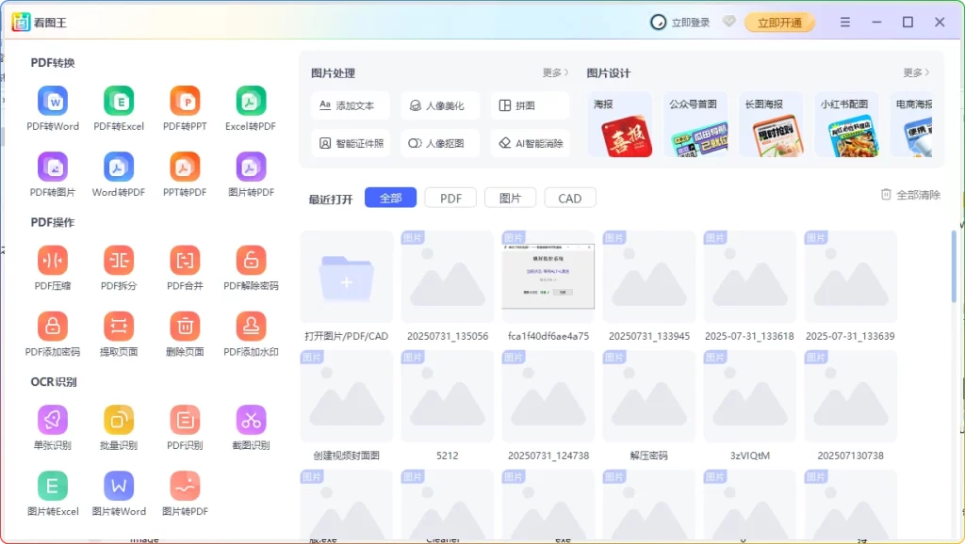Image resolution: width=965 pixels, height=544 pixels.
Task: Open the 电商海报 design template
Action: click(912, 125)
